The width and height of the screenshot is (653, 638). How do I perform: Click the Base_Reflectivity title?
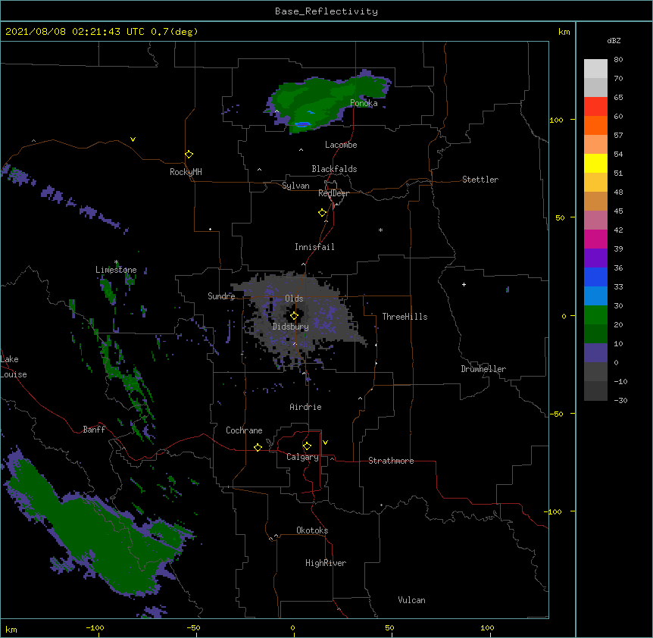326,11
